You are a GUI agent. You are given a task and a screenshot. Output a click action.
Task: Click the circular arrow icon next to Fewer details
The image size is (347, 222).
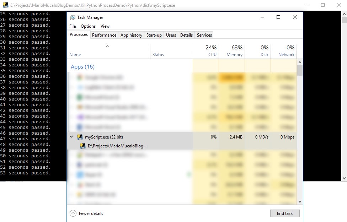[x=74, y=213]
